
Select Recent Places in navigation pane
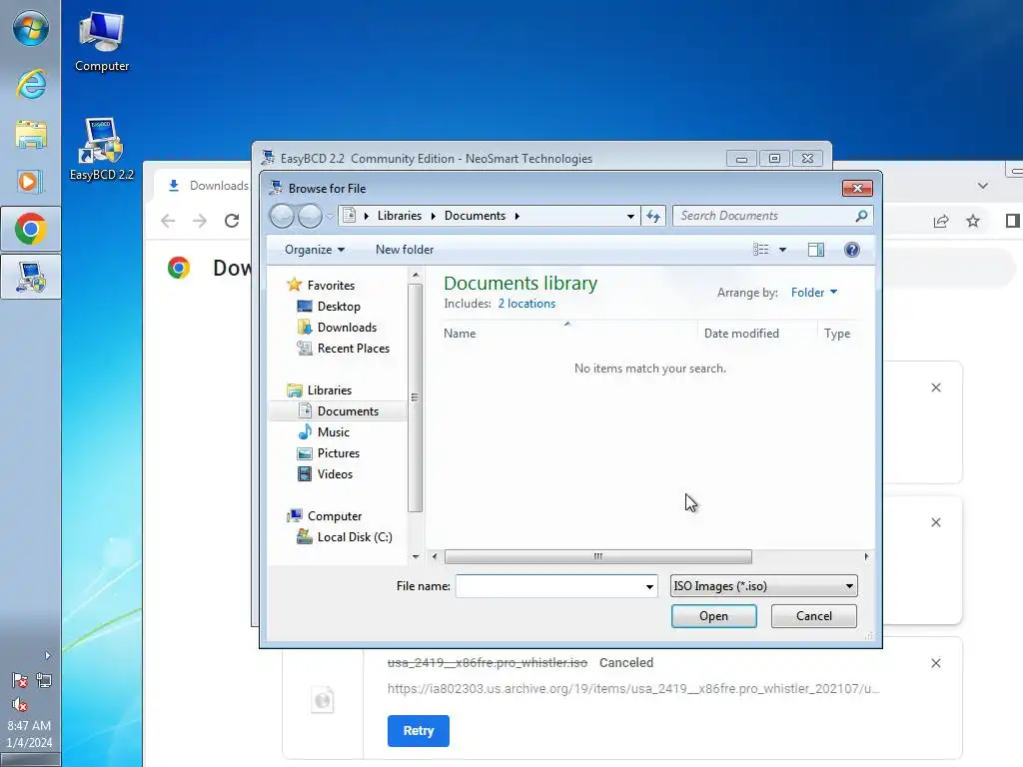tap(353, 349)
